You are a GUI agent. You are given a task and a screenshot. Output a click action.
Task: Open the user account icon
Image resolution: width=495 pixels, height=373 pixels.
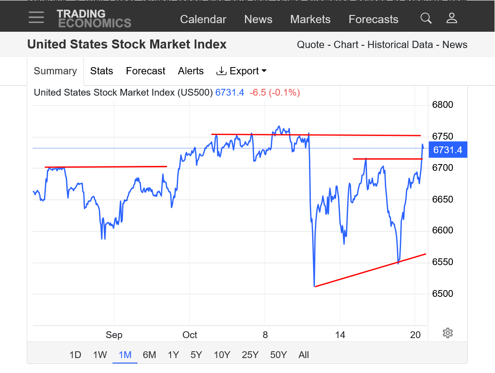451,18
